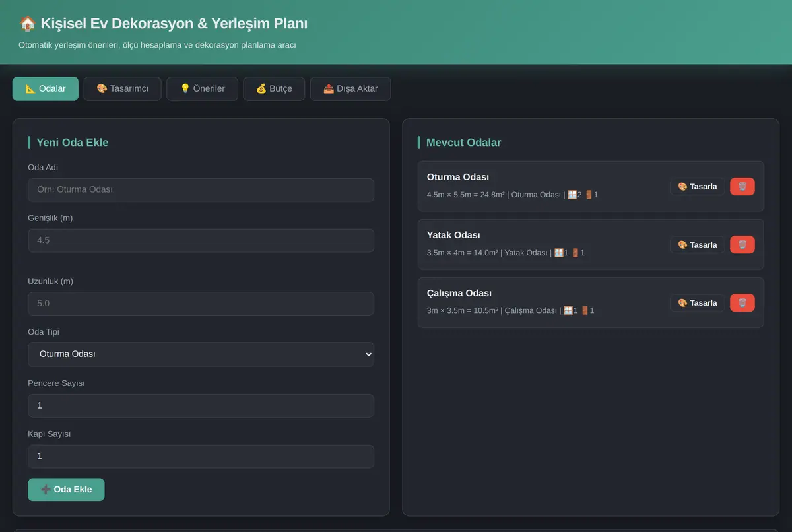Delete the Oturma Odası room

tap(742, 187)
